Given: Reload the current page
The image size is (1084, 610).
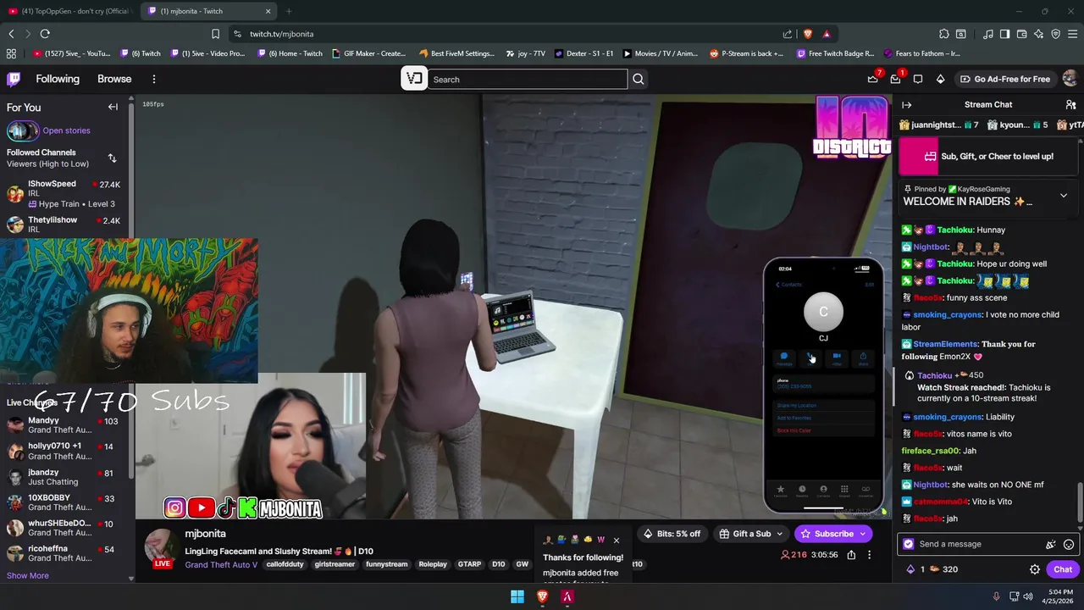Looking at the screenshot, I should point(45,34).
